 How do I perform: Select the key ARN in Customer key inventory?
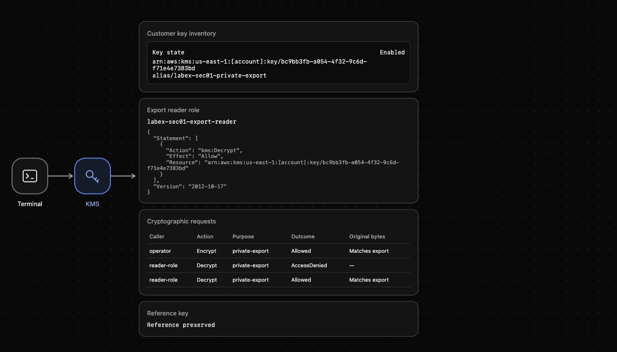[x=260, y=65]
